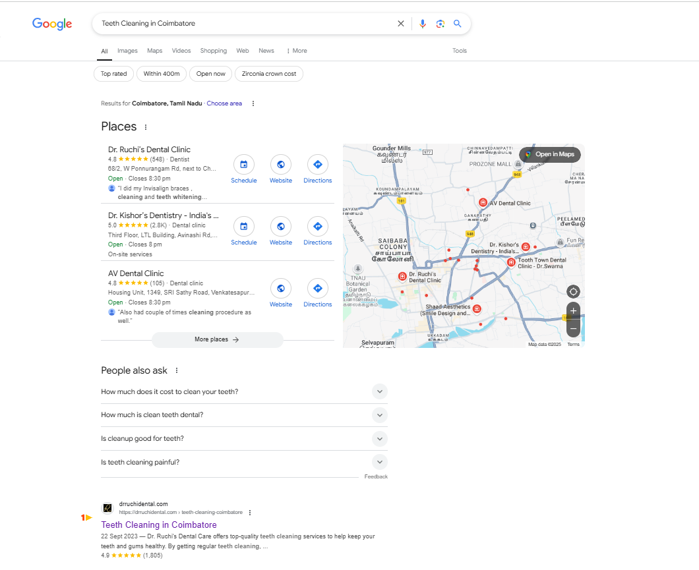
Task: Switch to the Images tab
Action: point(127,51)
